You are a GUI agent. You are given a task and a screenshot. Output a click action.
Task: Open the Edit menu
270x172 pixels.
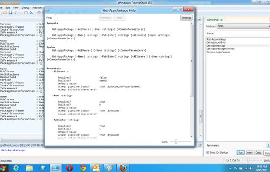pyautogui.click(x=7, y=7)
